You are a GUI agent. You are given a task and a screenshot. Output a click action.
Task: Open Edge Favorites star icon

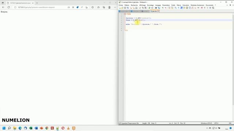98,7
